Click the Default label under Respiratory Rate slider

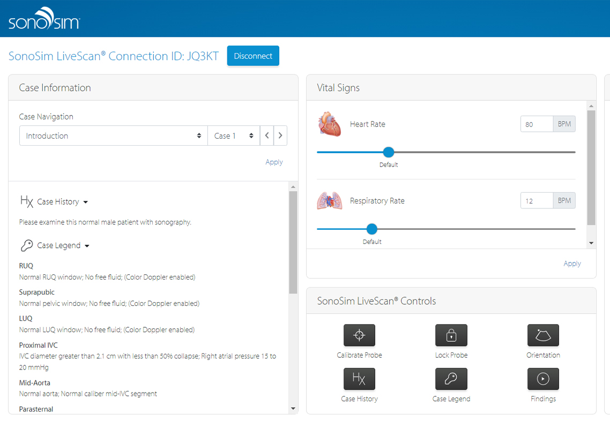tap(372, 242)
